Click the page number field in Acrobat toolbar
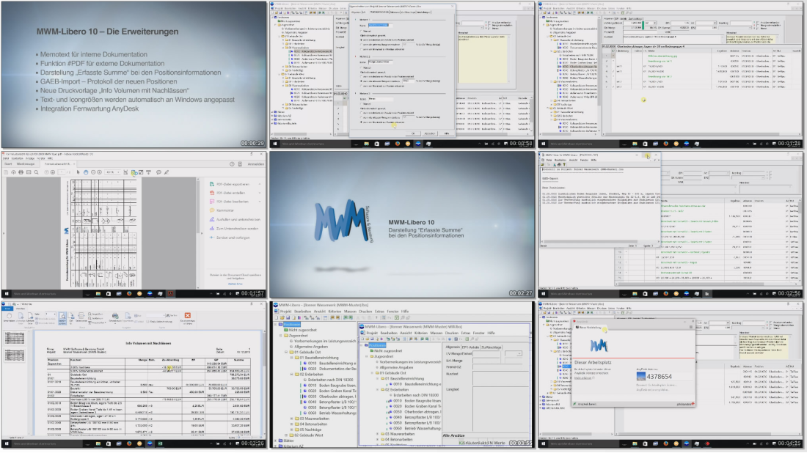The width and height of the screenshot is (807, 453). pos(61,172)
